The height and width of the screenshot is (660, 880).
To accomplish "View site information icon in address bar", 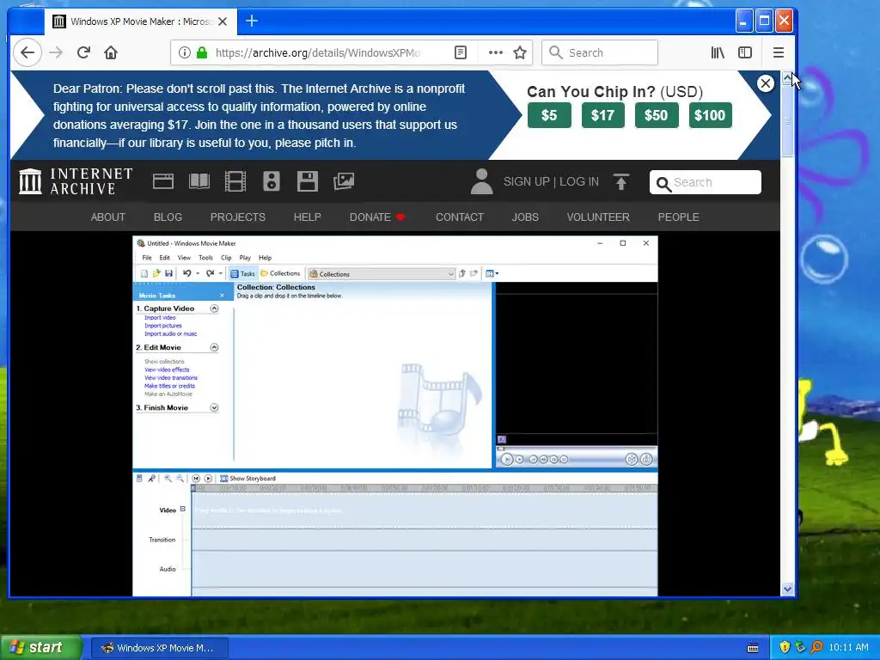I will 184,52.
